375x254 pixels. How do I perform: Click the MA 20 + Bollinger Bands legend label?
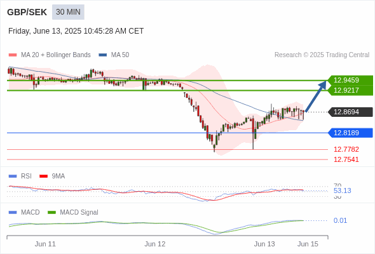coord(56,55)
